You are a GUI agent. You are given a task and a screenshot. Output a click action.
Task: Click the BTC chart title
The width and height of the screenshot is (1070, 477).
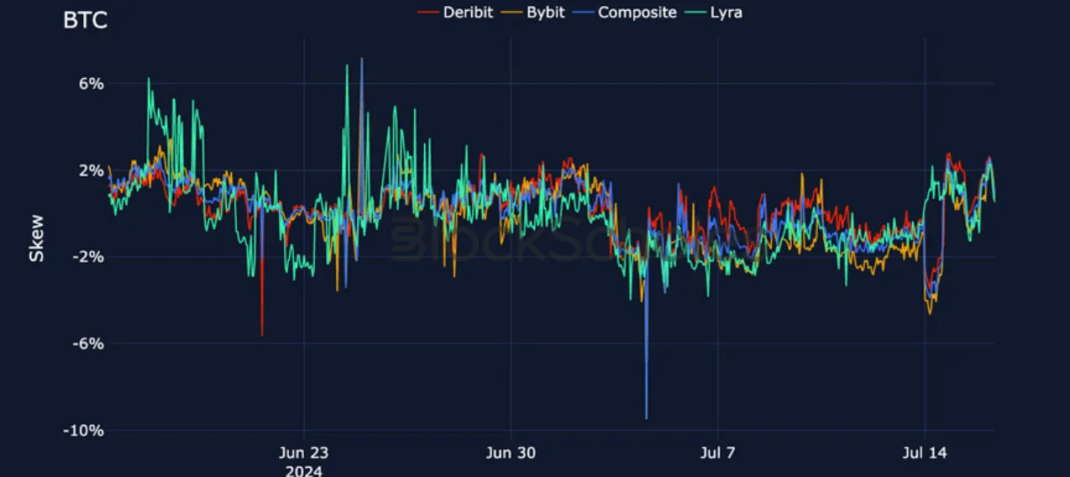(x=85, y=21)
